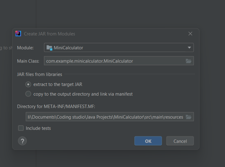Image resolution: width=225 pixels, height=167 pixels.
Task: Click the MANIFEST.MF directory path field
Action: click(104, 117)
